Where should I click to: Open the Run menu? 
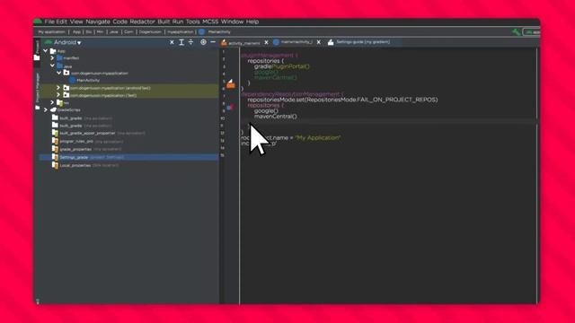[x=178, y=22]
